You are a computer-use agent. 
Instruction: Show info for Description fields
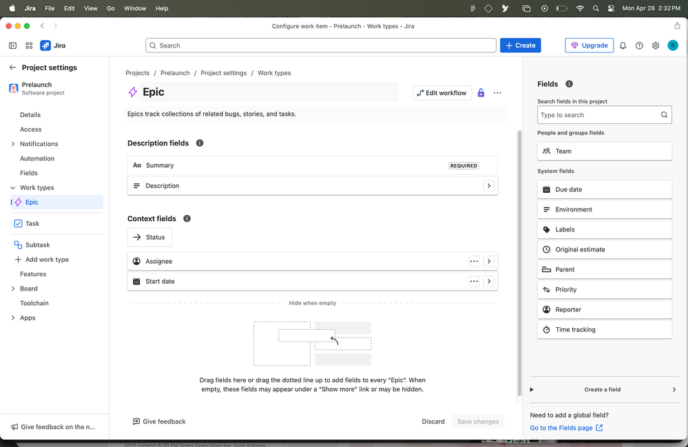point(200,143)
